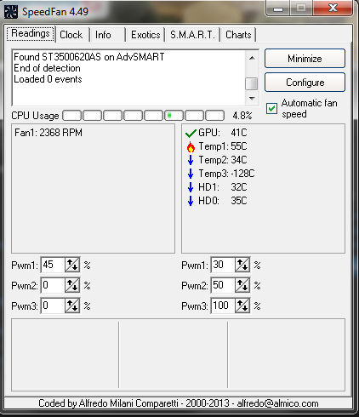
Task: Click the log scrollbar down arrow
Action: coord(252,99)
